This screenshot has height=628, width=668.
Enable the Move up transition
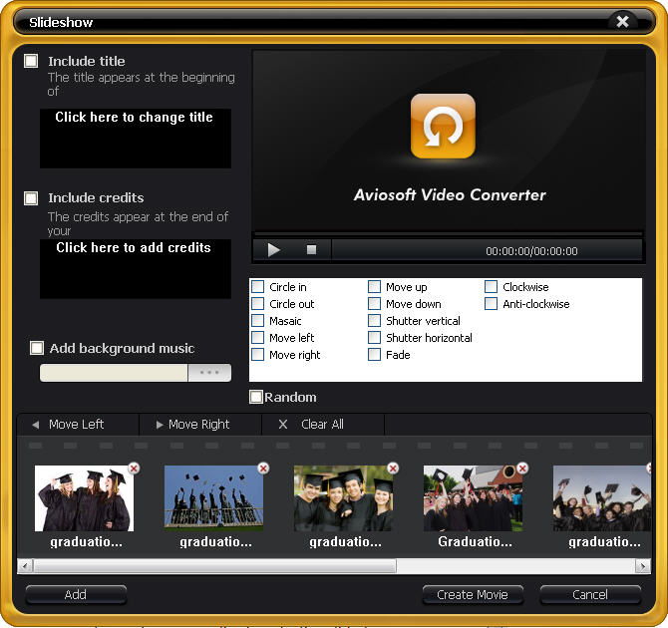375,286
